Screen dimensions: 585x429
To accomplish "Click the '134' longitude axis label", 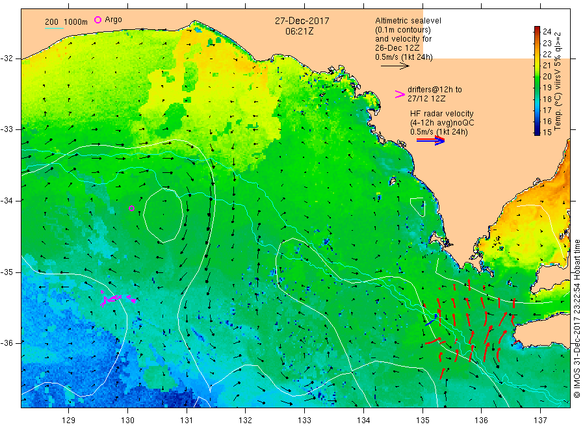I will [x=363, y=421].
